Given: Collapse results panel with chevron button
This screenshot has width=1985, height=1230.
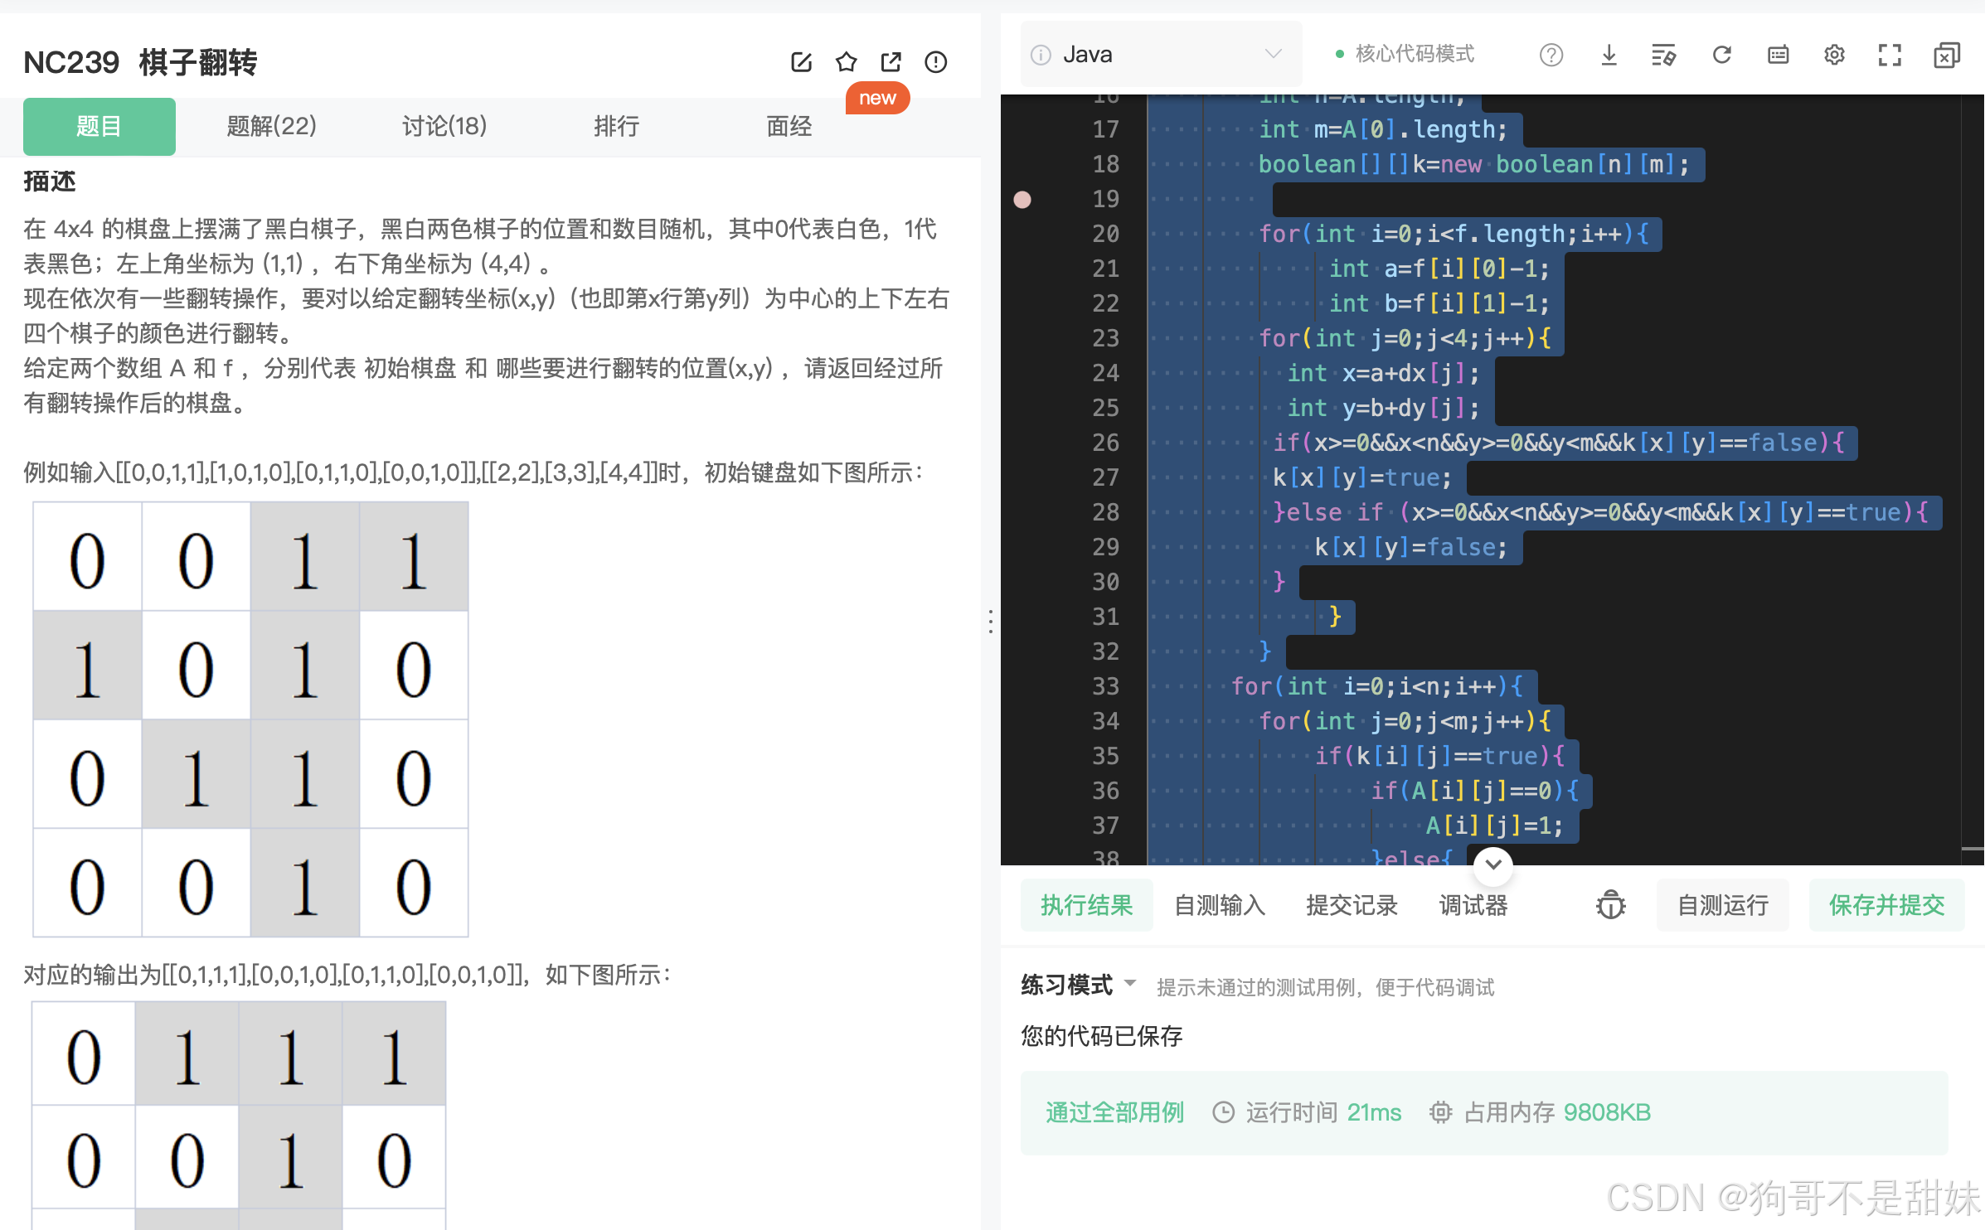Looking at the screenshot, I should pyautogui.click(x=1493, y=864).
